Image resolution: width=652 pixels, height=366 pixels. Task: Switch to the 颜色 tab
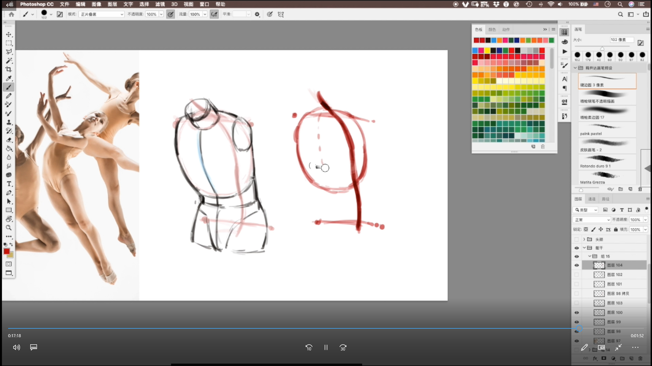click(x=492, y=29)
